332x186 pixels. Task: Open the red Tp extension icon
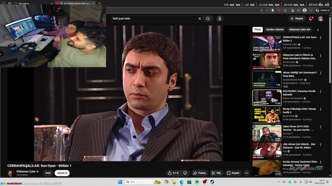pyautogui.click(x=279, y=10)
